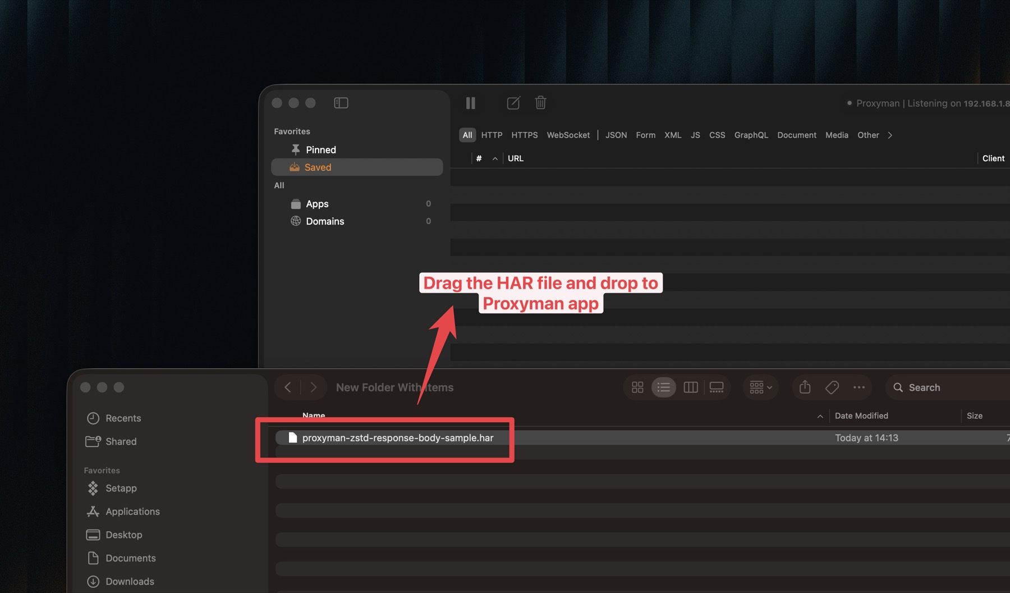Filter by HTTPS protocol
Image resolution: width=1010 pixels, height=593 pixels.
525,135
